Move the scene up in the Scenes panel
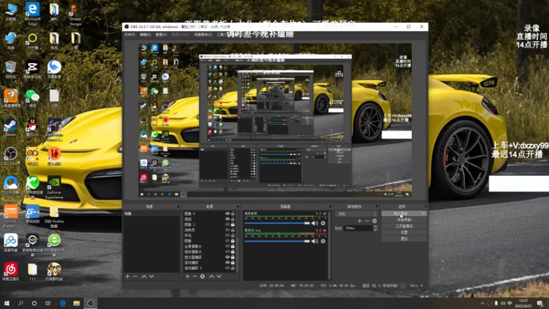549x309 pixels. coord(144,277)
